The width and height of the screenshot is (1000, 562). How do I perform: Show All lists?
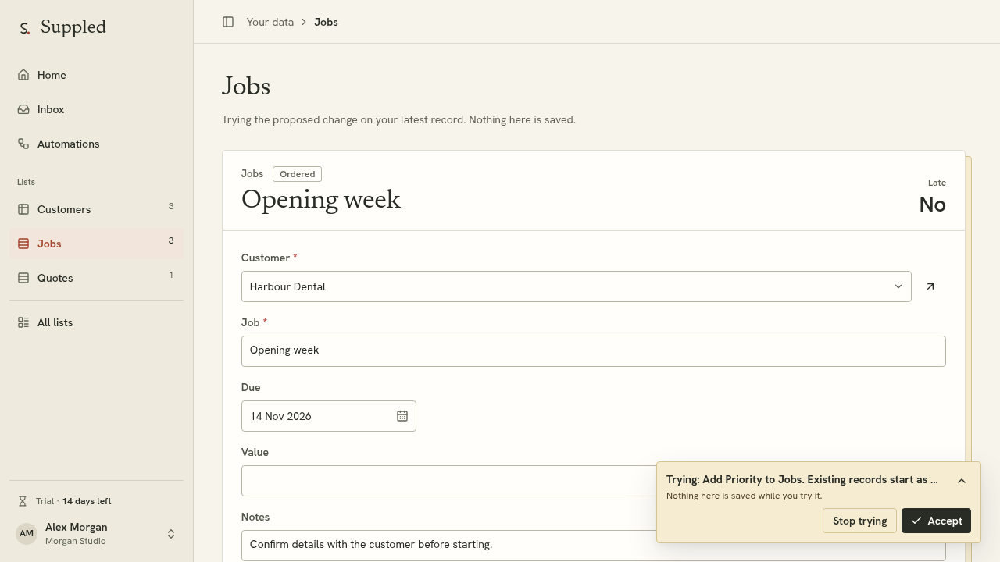96,322
